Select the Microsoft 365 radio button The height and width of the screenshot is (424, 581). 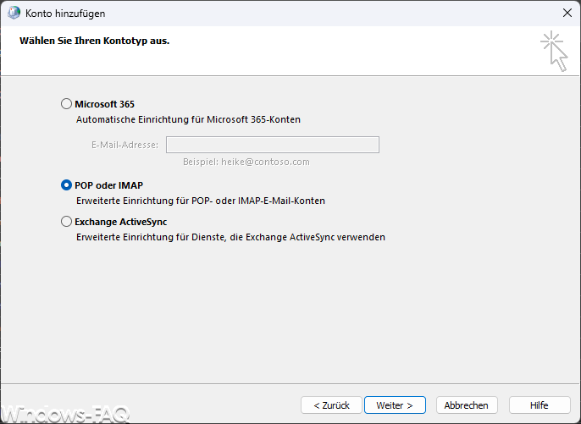pyautogui.click(x=66, y=104)
